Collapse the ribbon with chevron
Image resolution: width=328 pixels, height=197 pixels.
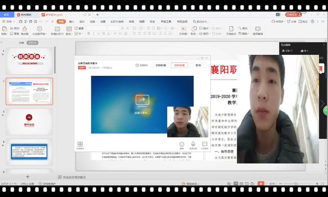tap(324, 22)
